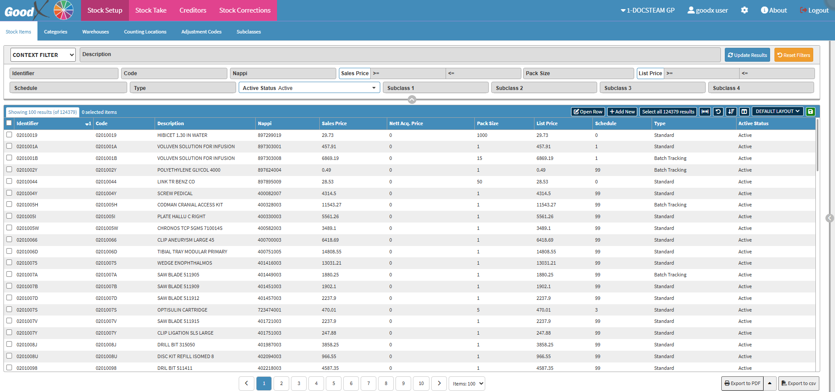Open the Warehouses tab
835x392 pixels.
click(95, 32)
